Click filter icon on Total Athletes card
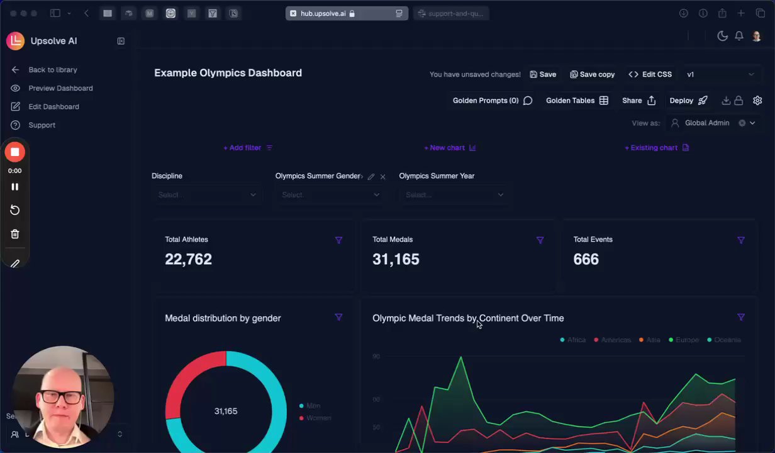 338,240
